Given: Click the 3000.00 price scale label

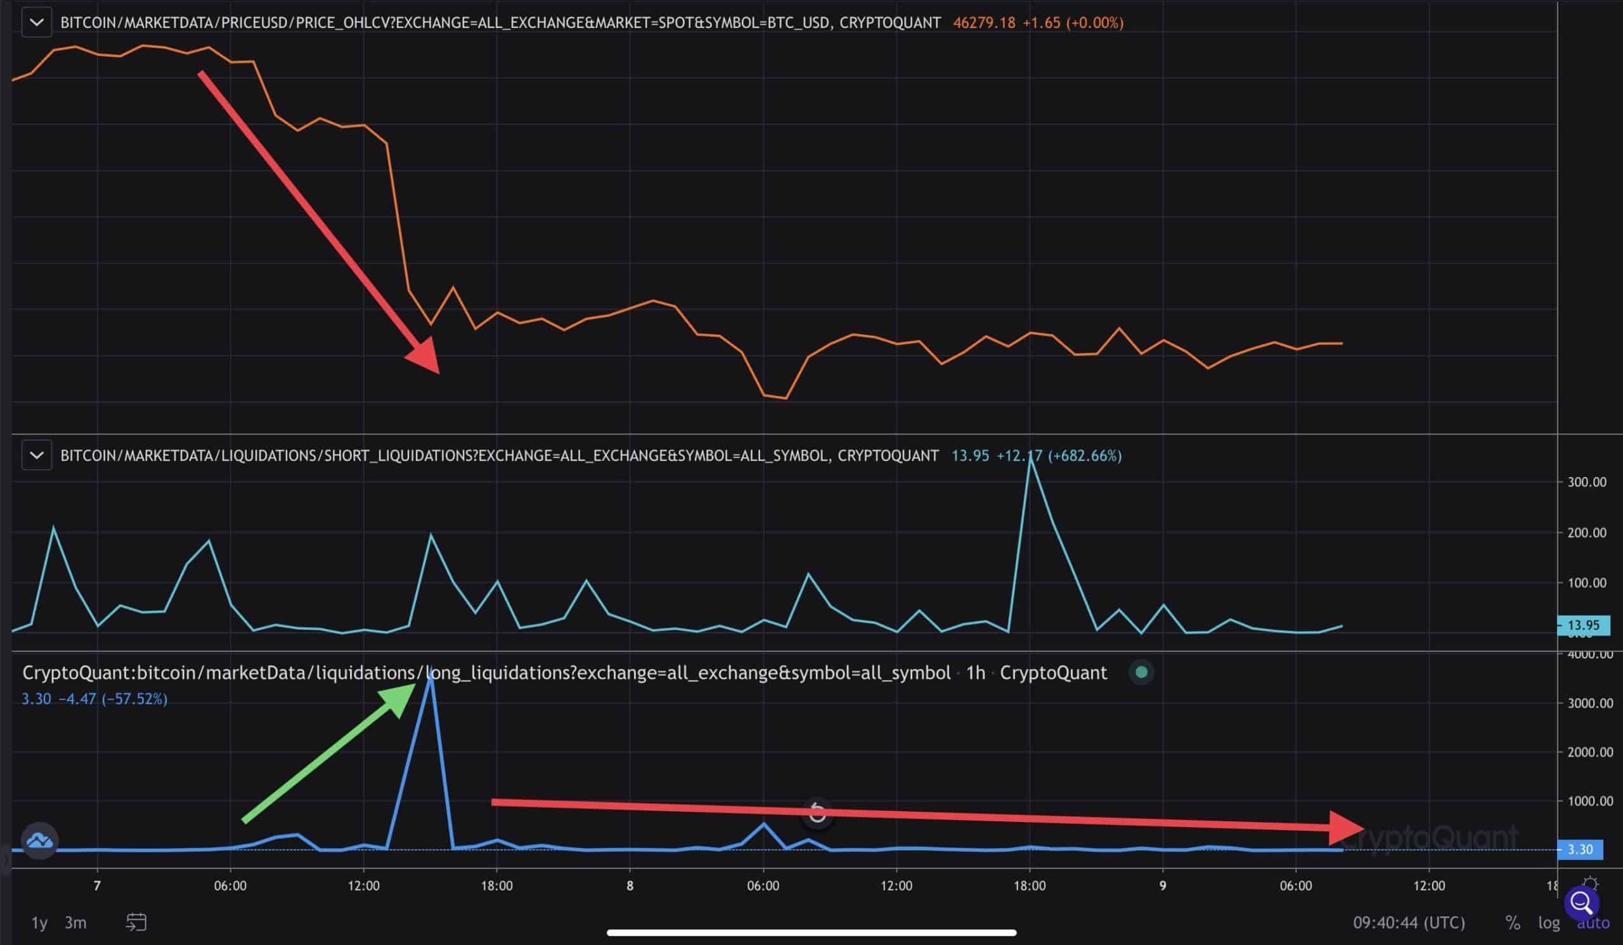Looking at the screenshot, I should (1590, 703).
